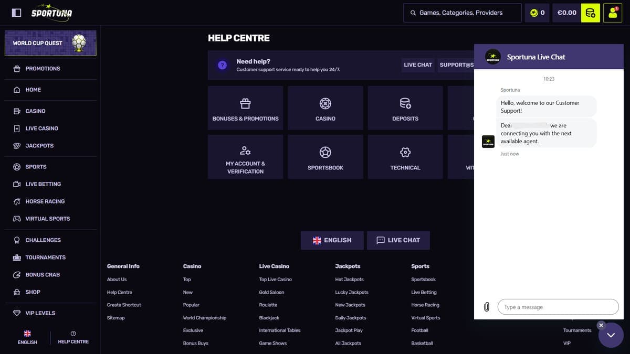This screenshot has height=354, width=630.
Task: Open the World Cup Quest banner
Action: [50, 43]
